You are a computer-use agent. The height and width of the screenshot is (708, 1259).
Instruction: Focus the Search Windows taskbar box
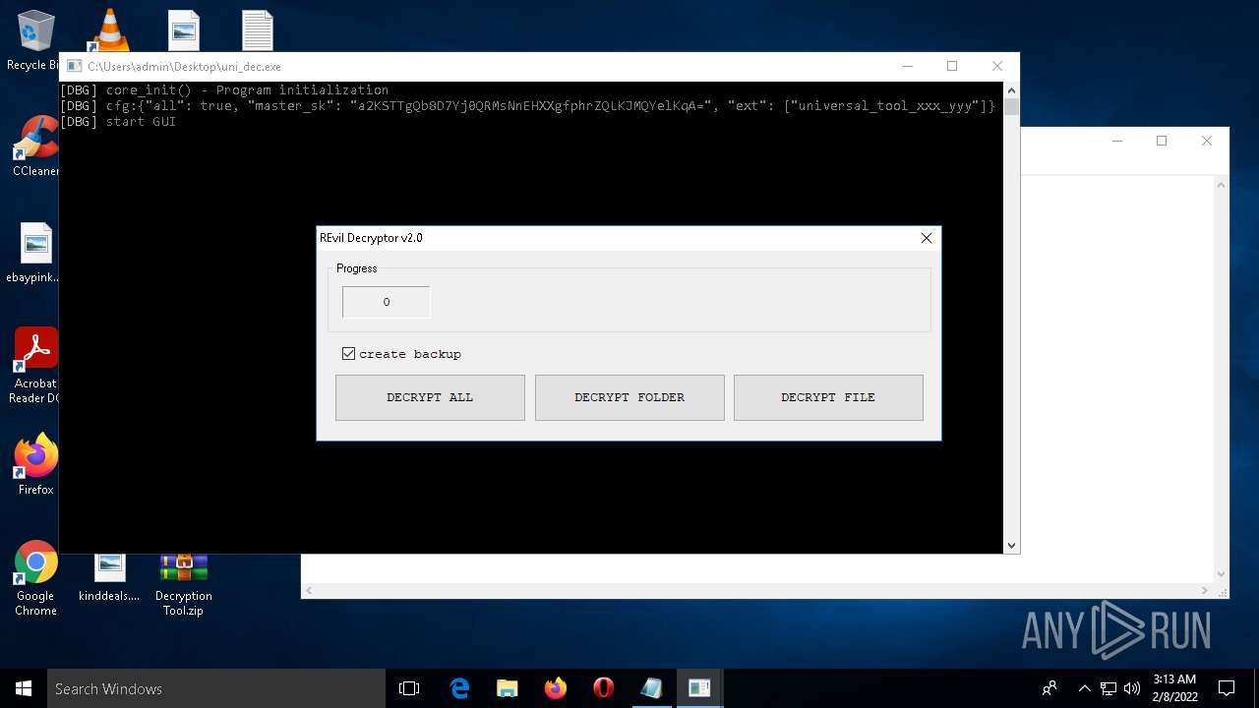[x=216, y=688]
